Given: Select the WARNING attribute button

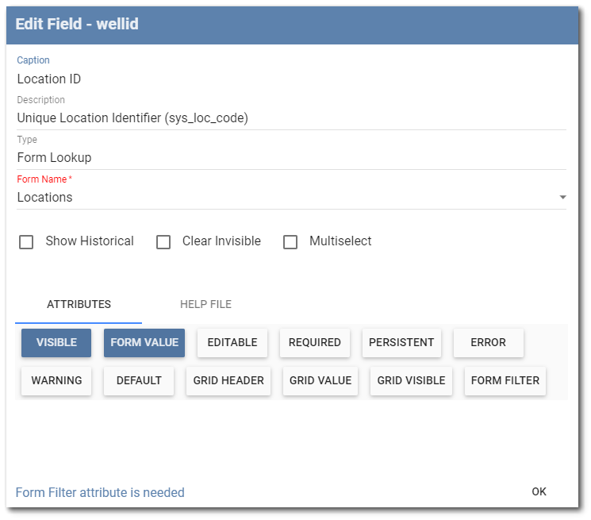Looking at the screenshot, I should [56, 380].
